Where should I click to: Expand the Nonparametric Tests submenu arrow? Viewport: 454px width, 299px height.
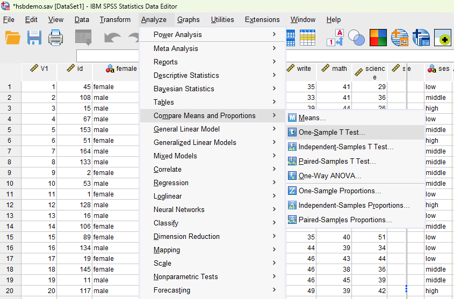(274, 276)
